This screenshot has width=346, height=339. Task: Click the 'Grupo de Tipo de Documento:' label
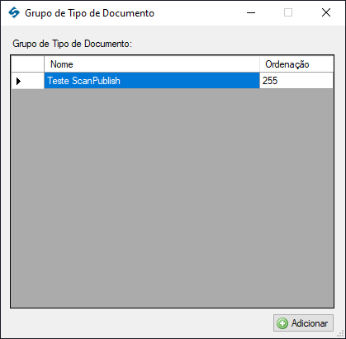(73, 44)
